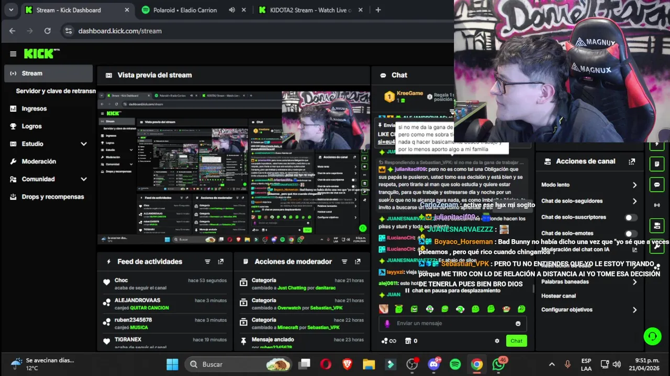The width and height of the screenshot is (670, 376).
Task: Filter the Feed de actividades list
Action: pos(207,262)
